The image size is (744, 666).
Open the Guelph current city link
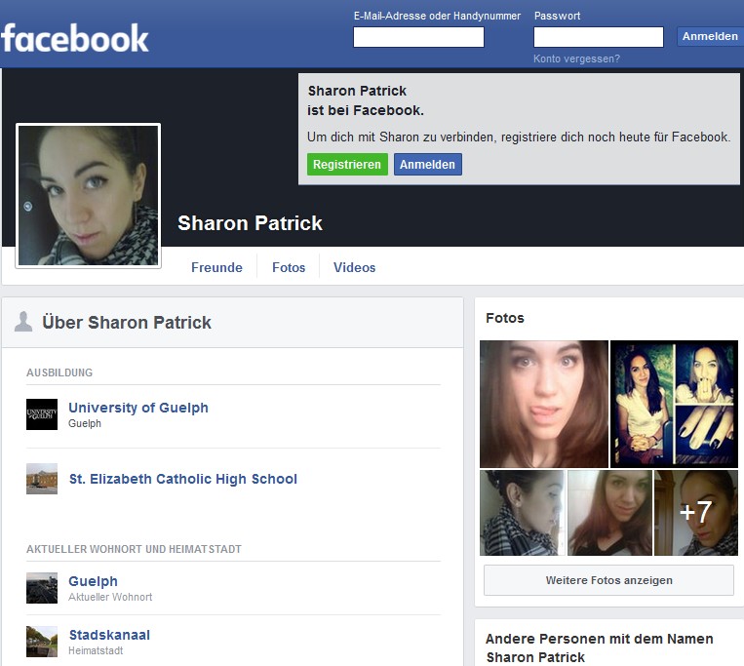pos(93,581)
